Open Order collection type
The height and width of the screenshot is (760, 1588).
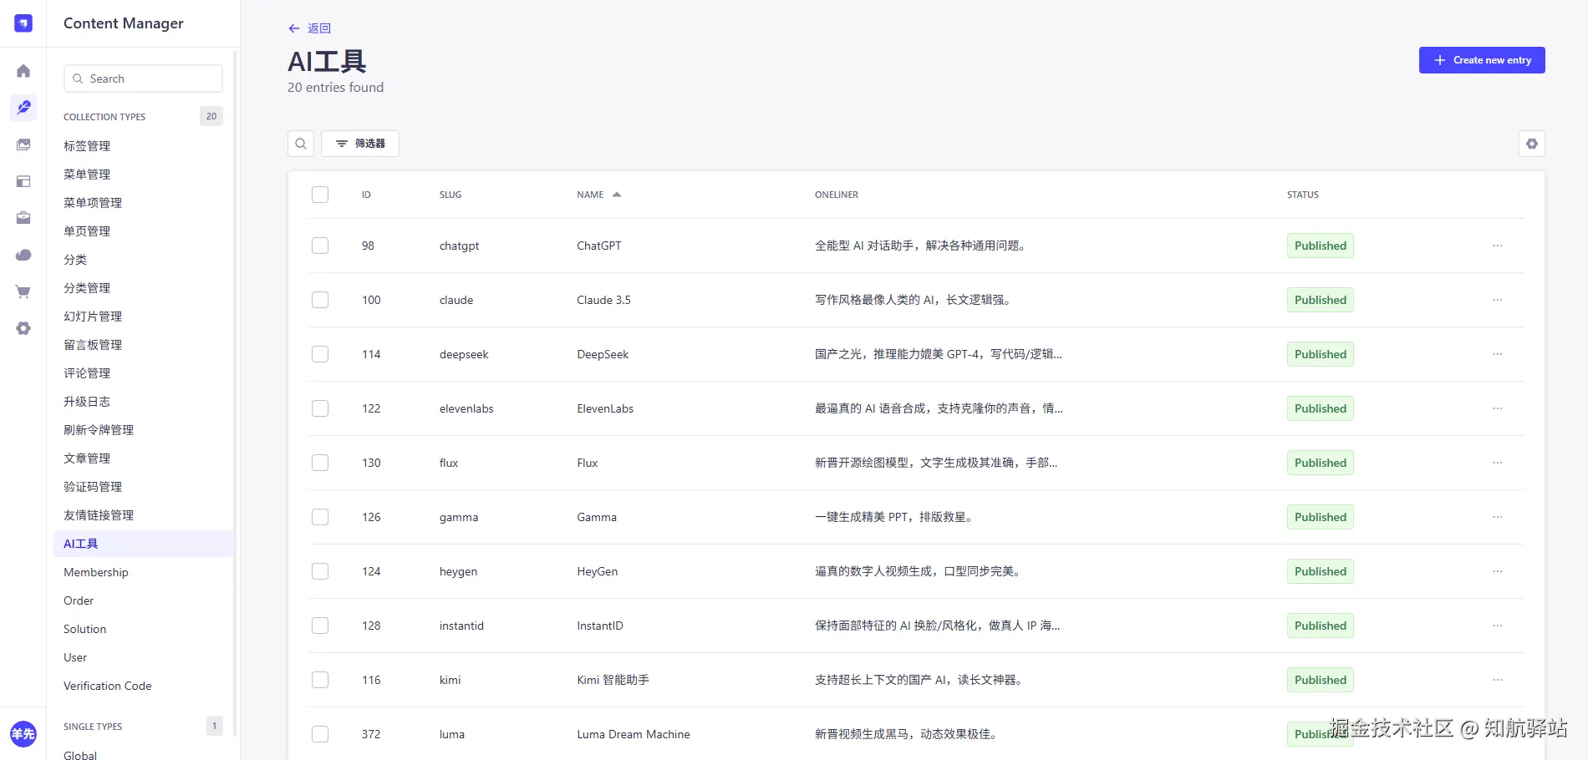tap(79, 600)
